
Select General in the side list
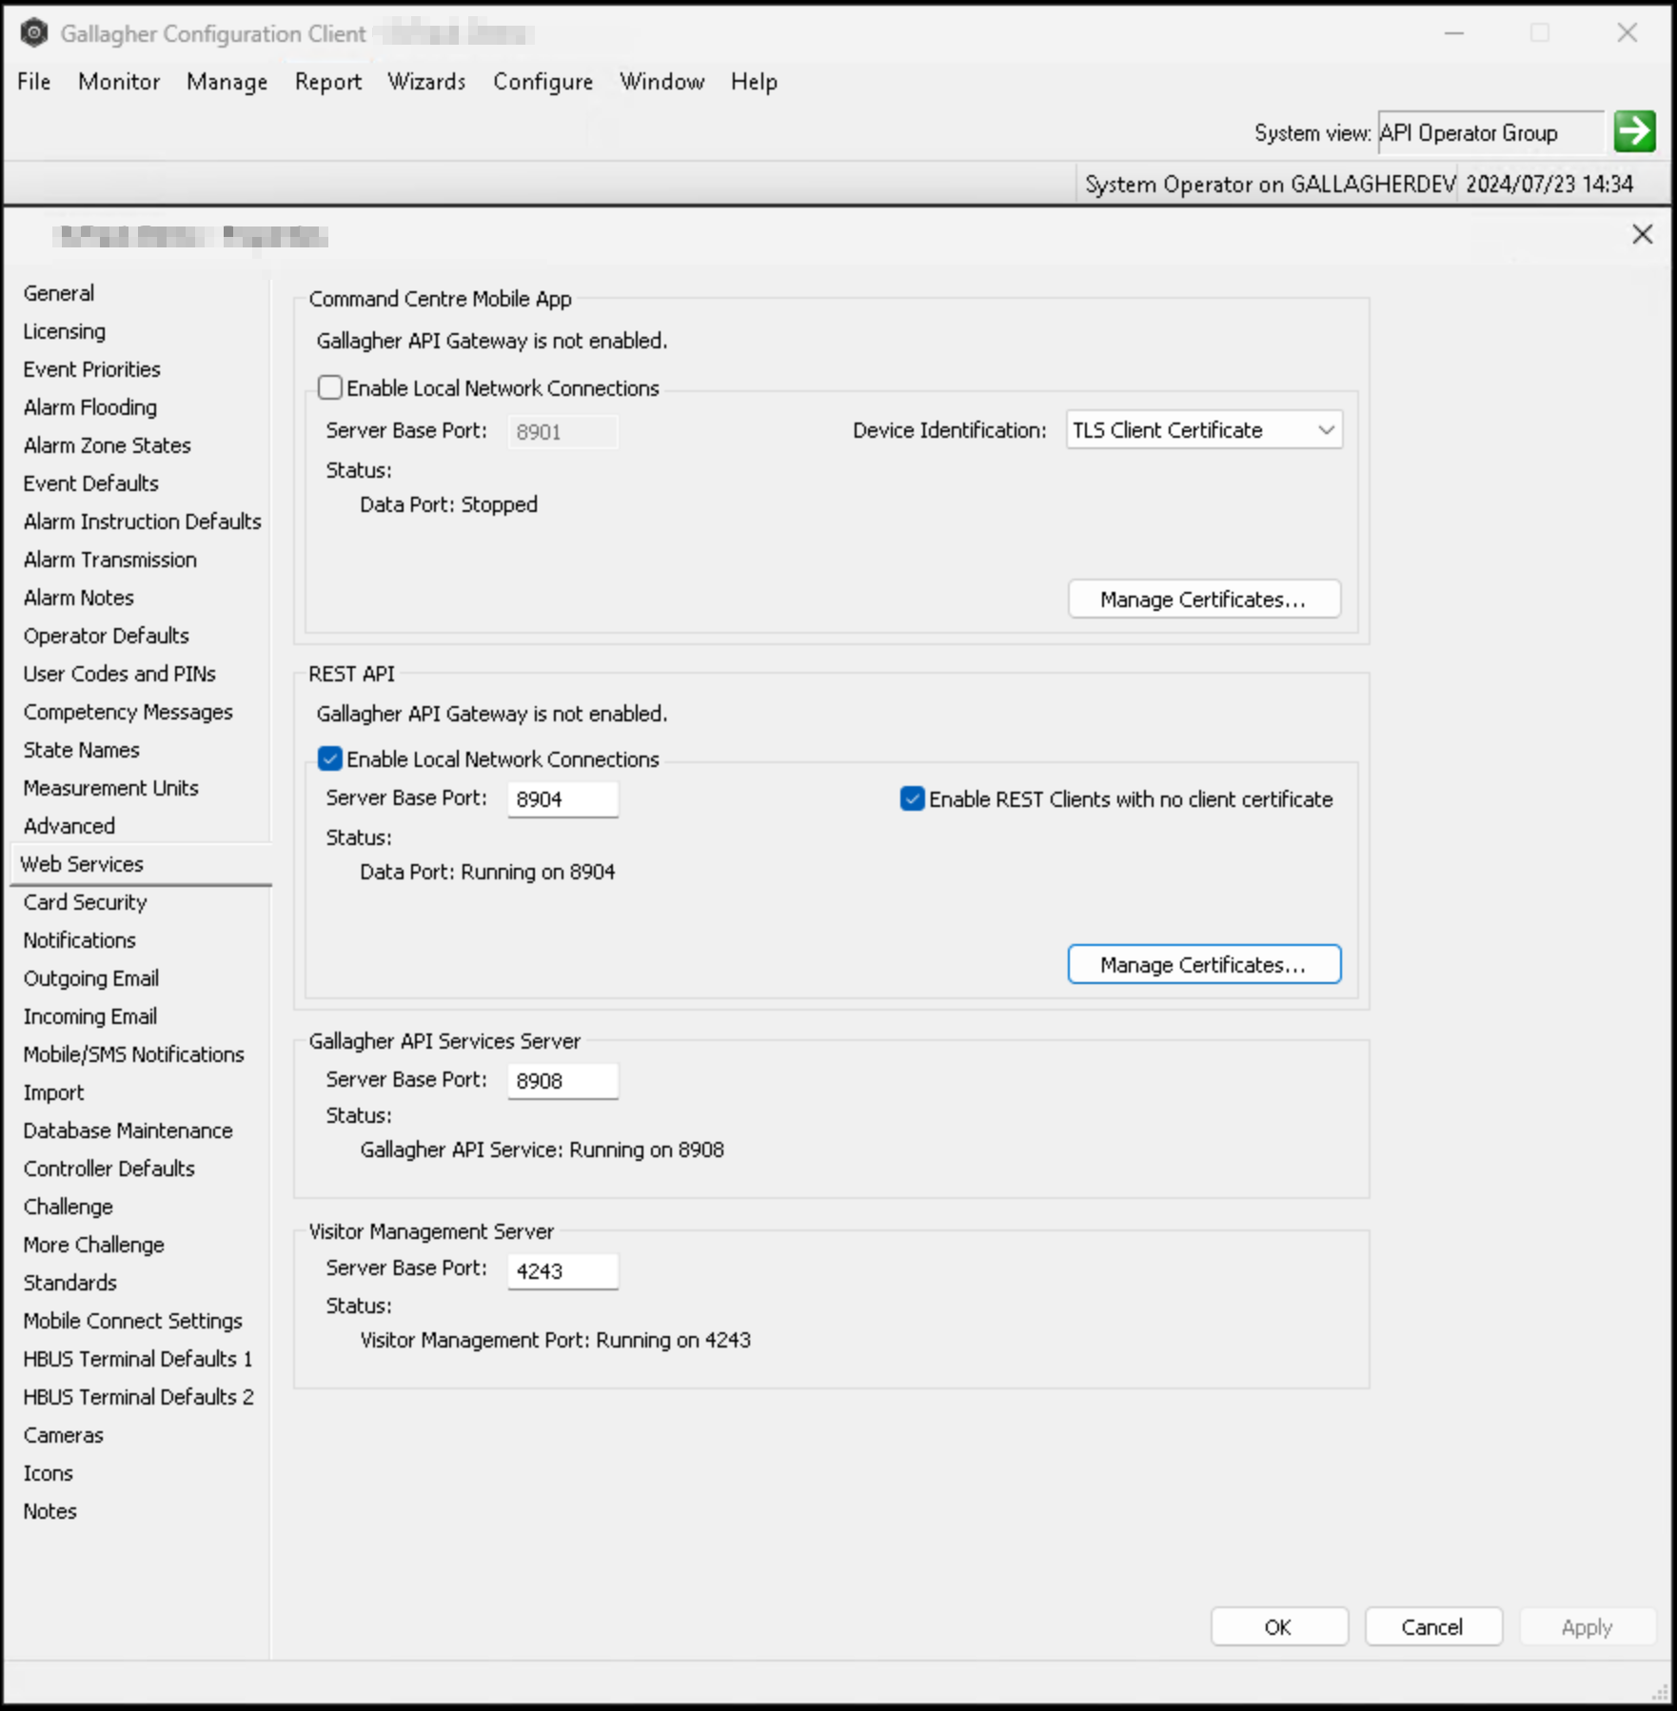(59, 293)
